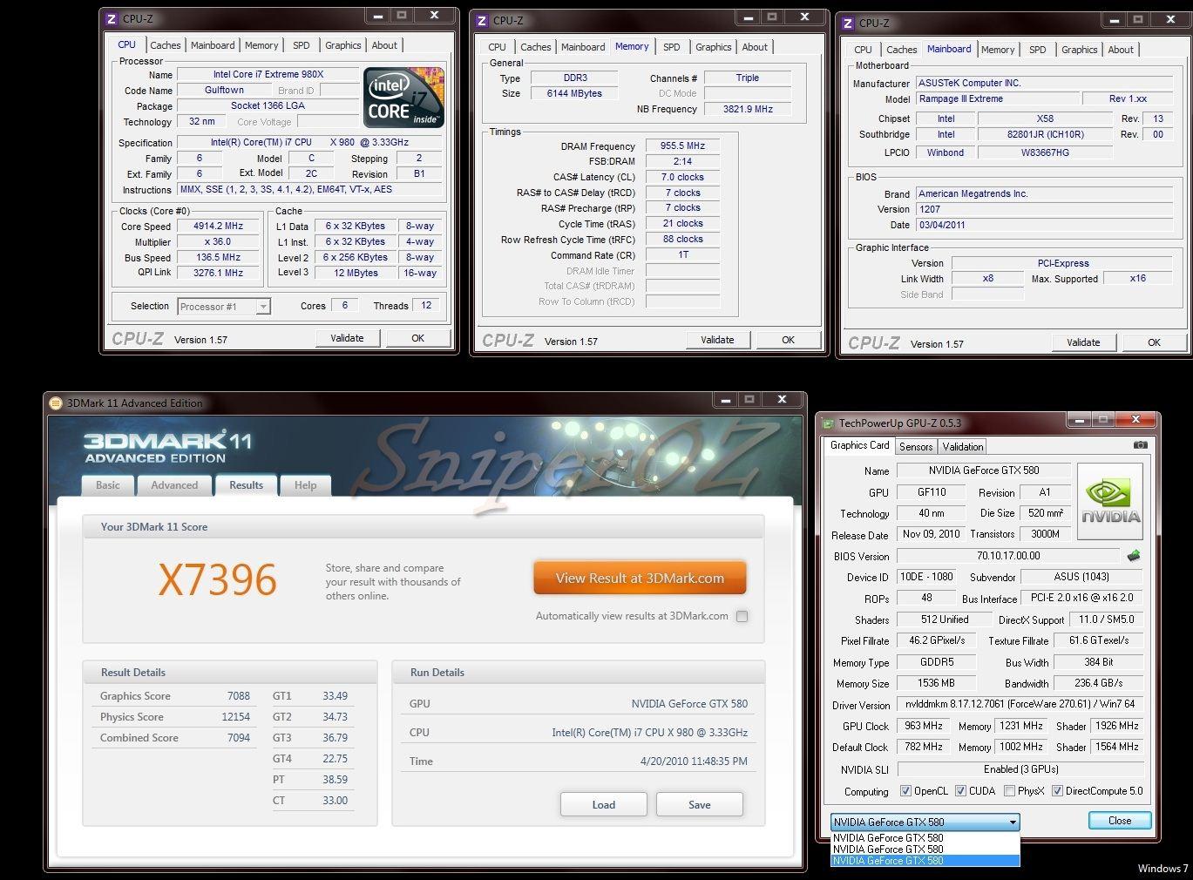The image size is (1193, 880).
Task: Open the Caches tab in CPU window
Action: (x=166, y=45)
